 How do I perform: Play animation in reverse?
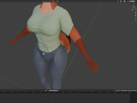pos(53,90)
